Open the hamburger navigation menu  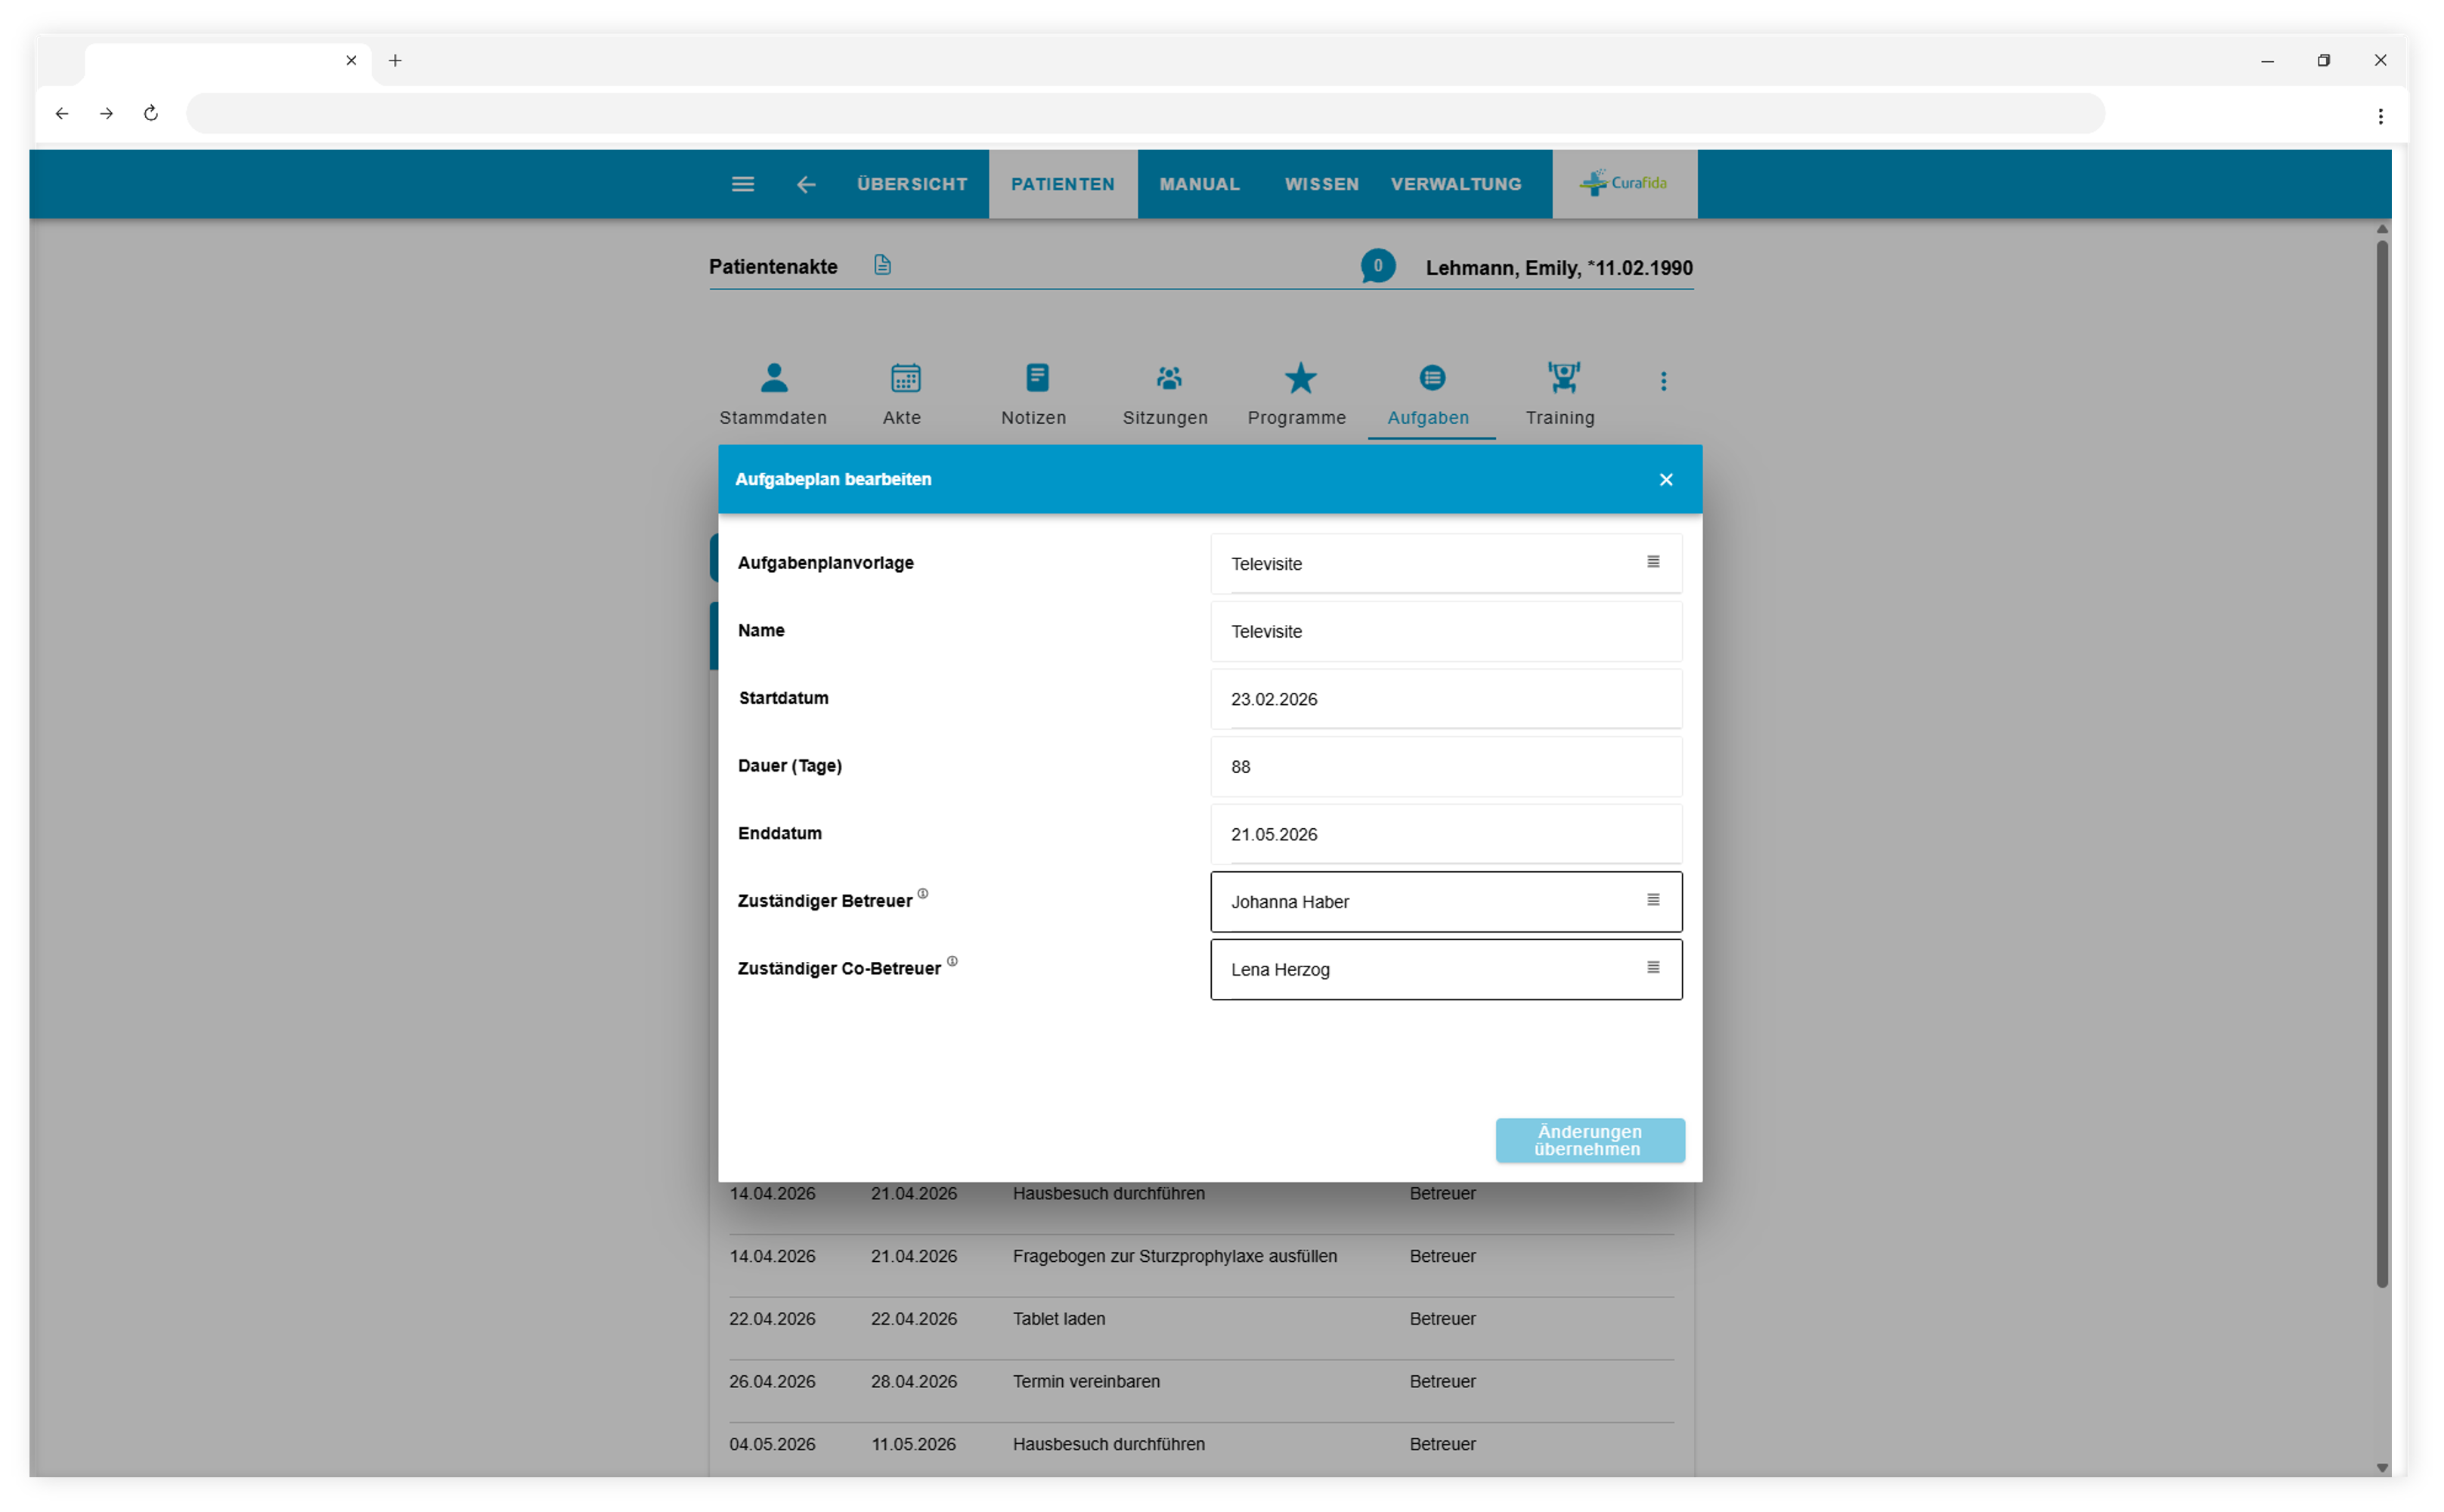[742, 184]
